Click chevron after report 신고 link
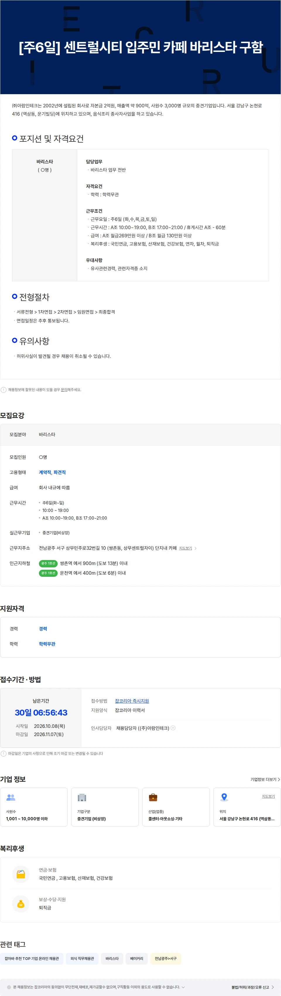The image size is (281, 996). 273,987
